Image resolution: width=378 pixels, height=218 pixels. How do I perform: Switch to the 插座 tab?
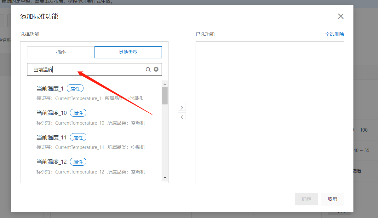click(x=60, y=52)
